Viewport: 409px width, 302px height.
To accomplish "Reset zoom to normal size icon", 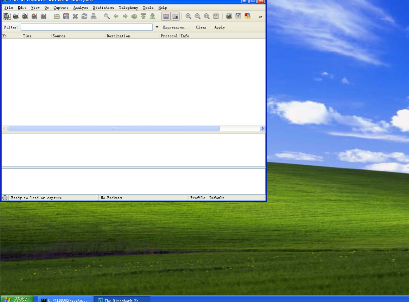I will click(x=206, y=16).
